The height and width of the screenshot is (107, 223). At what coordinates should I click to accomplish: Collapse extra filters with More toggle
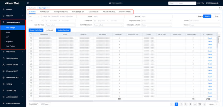[200, 16]
